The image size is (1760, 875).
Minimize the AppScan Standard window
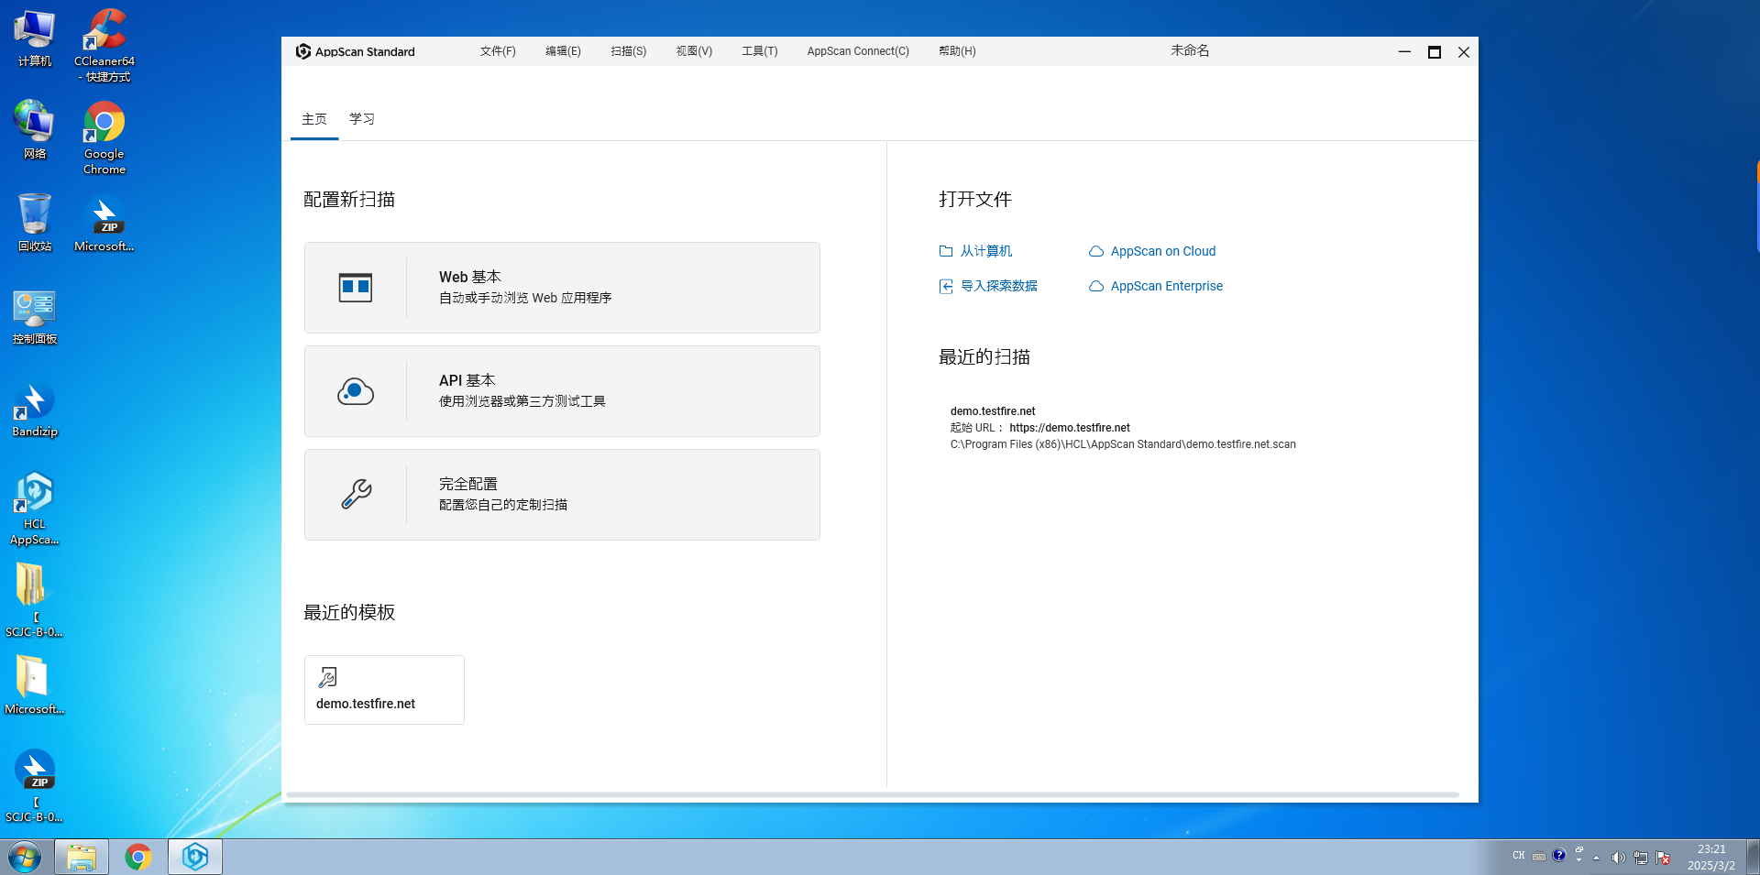tap(1404, 52)
